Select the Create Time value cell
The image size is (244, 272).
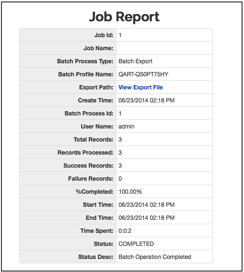tap(164, 100)
